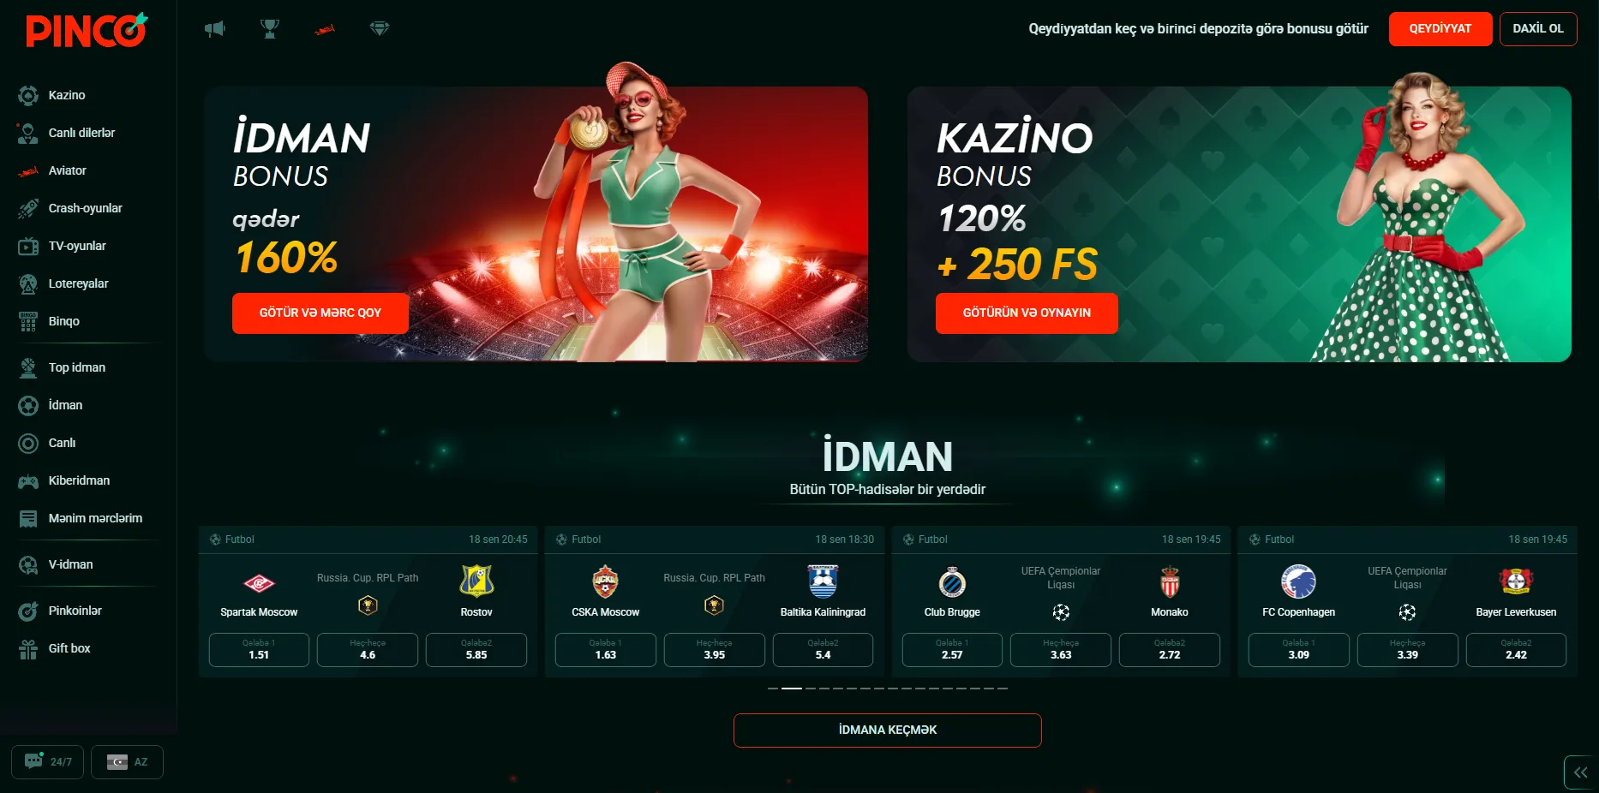
Task: Open the diamond VIP icon in header
Action: (x=380, y=28)
